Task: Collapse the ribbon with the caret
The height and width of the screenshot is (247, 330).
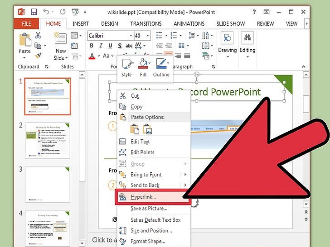Action: pyautogui.click(x=304, y=66)
